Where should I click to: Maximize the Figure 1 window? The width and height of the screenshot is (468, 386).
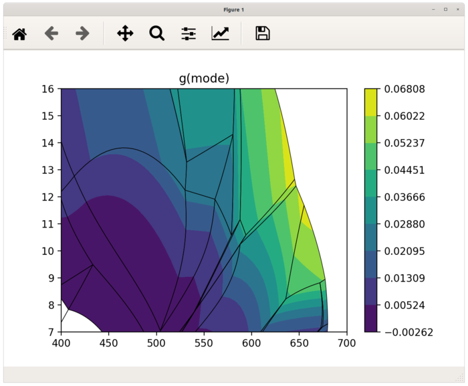pyautogui.click(x=446, y=9)
